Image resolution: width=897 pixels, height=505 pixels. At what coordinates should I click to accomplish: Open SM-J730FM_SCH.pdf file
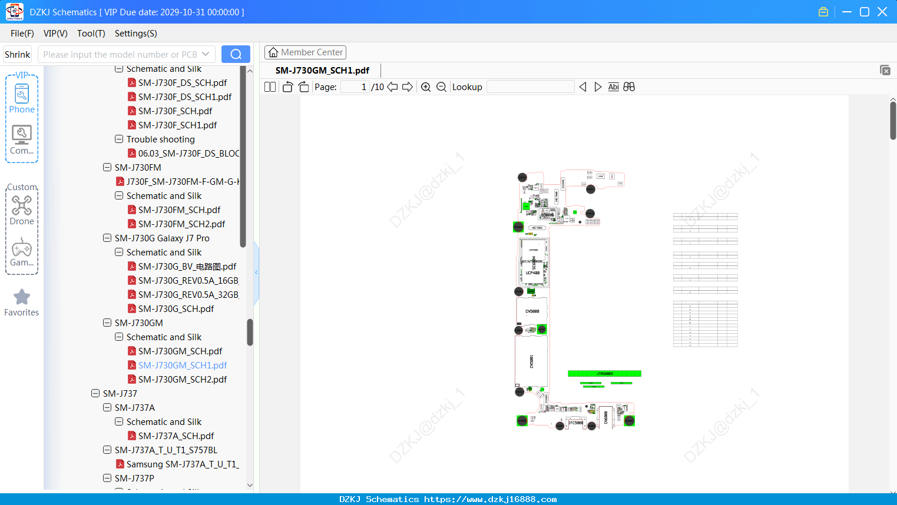174,210
